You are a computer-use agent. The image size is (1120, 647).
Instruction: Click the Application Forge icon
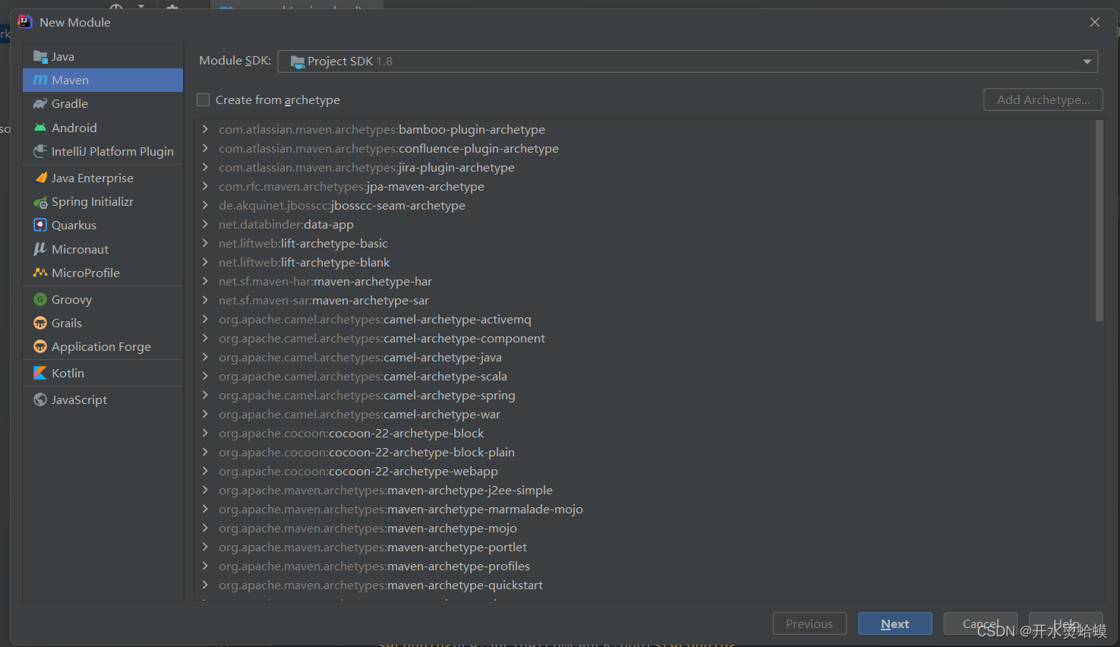[40, 346]
